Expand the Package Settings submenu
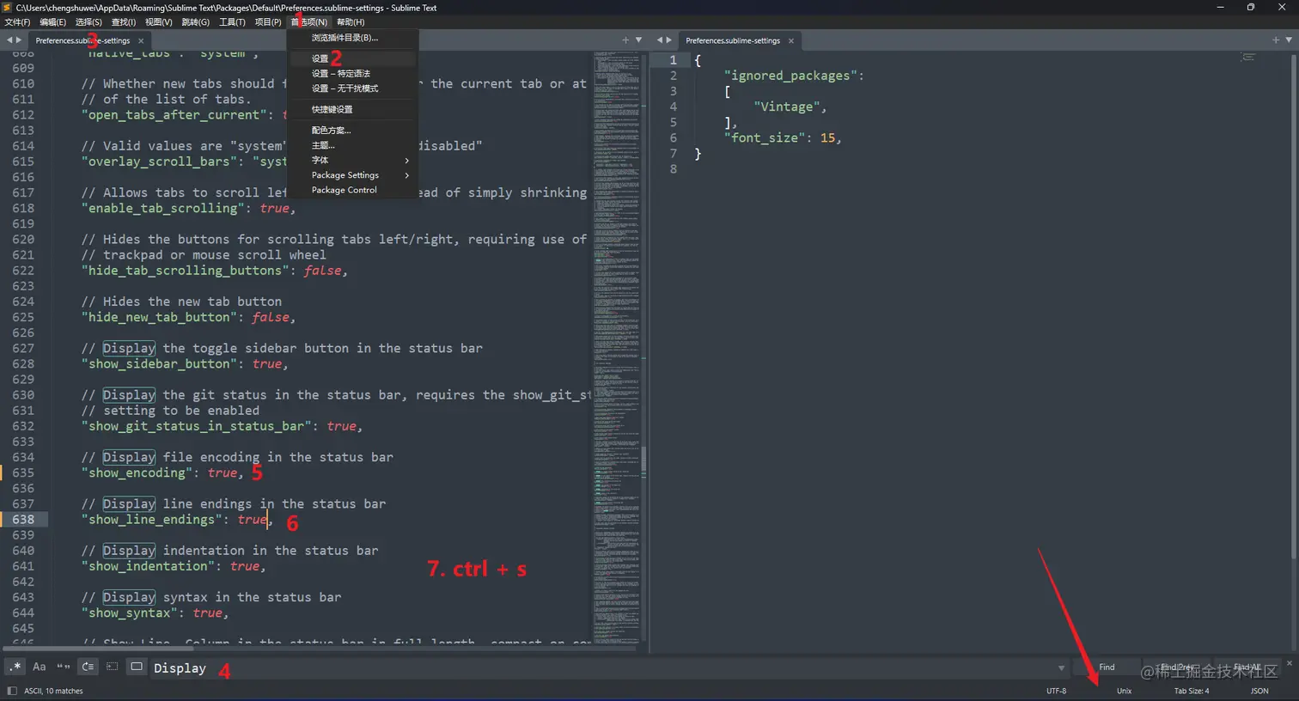 click(x=352, y=175)
